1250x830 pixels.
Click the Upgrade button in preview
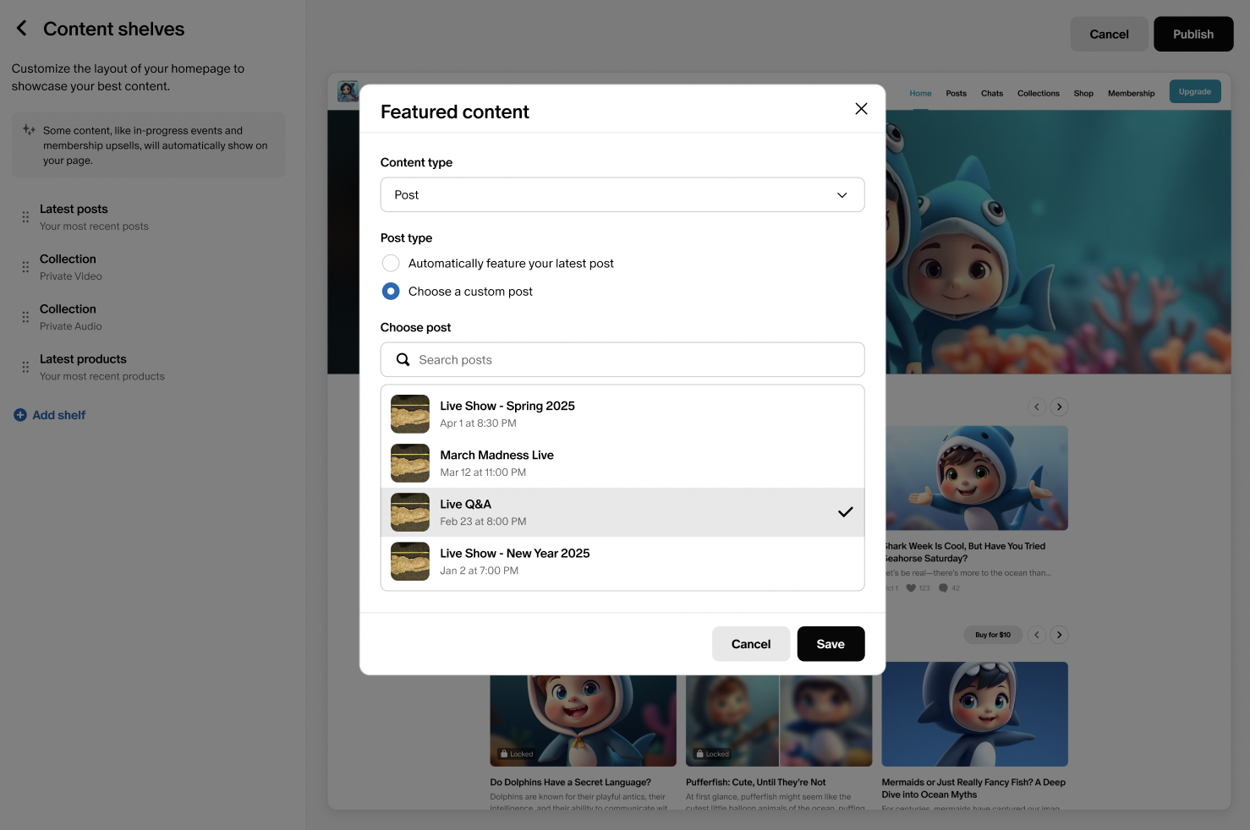click(x=1195, y=91)
